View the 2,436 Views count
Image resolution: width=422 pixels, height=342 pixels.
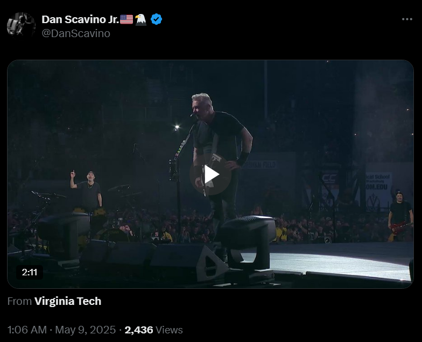153,330
